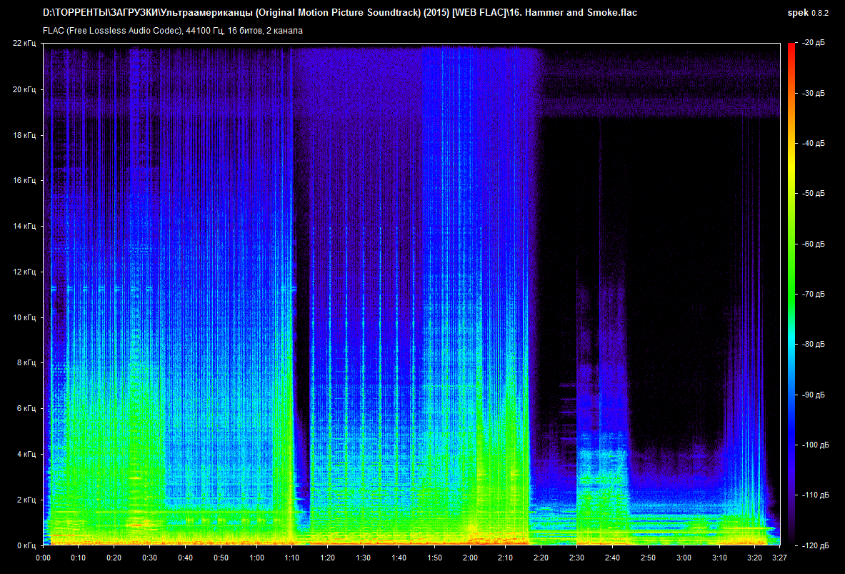Click the '6 кГц' frequency label
The width and height of the screenshot is (845, 574).
pos(26,408)
